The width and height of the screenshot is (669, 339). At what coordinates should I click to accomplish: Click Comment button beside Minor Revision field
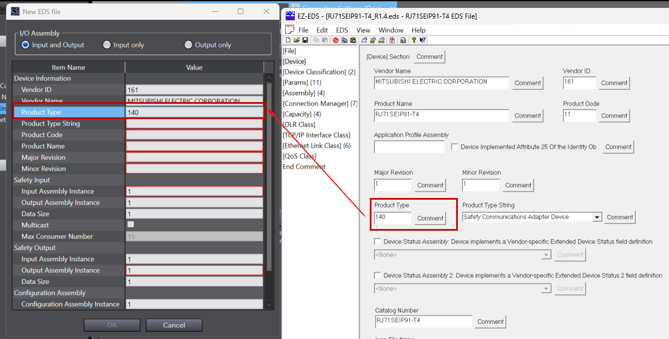click(518, 185)
